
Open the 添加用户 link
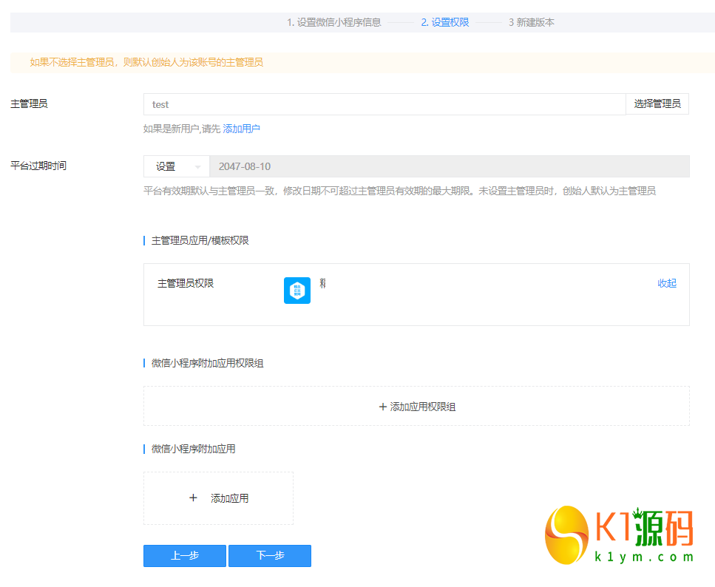[x=241, y=129]
